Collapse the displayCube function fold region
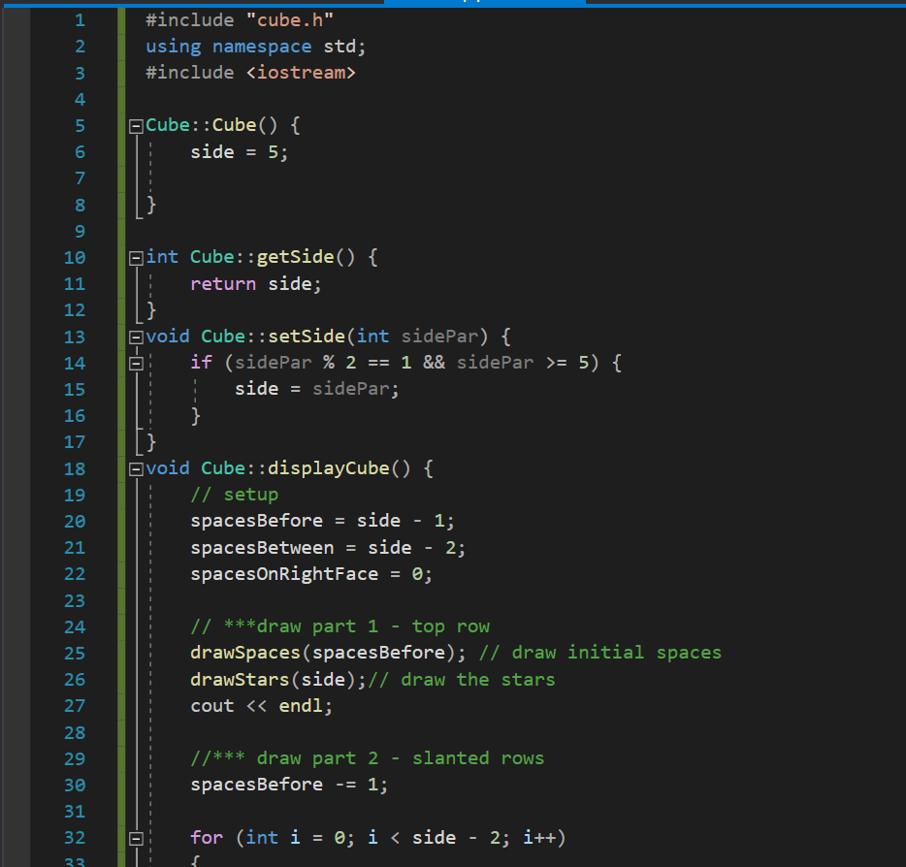The height and width of the screenshot is (867, 906). click(x=136, y=467)
